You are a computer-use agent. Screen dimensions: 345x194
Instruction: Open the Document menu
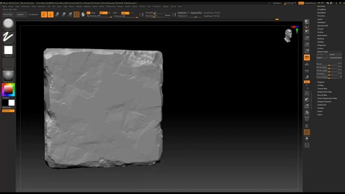click(25, 6)
